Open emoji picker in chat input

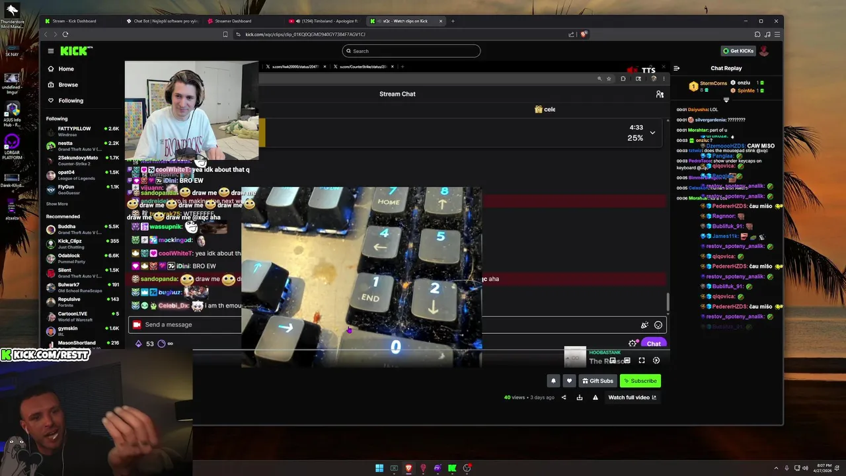(658, 325)
